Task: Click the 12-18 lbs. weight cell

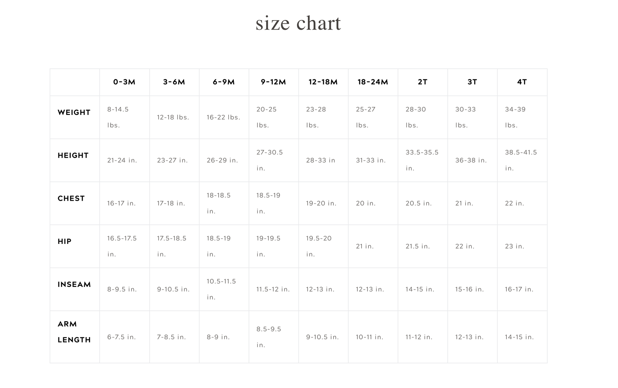Action: 173,117
